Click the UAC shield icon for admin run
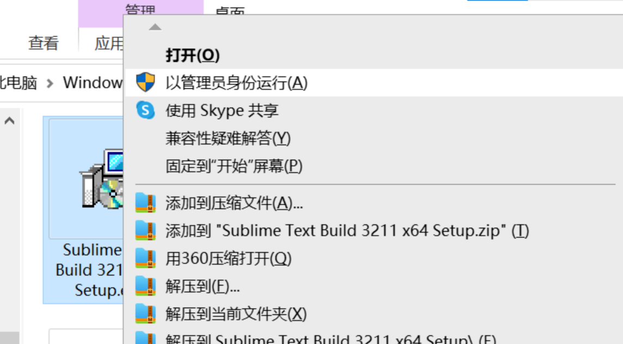Viewport: 623px width, 344px height. pyautogui.click(x=145, y=83)
